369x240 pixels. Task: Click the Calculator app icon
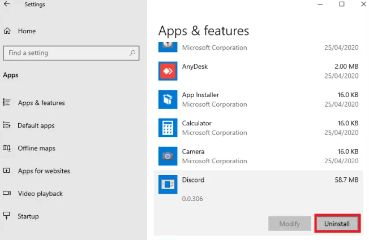168,128
